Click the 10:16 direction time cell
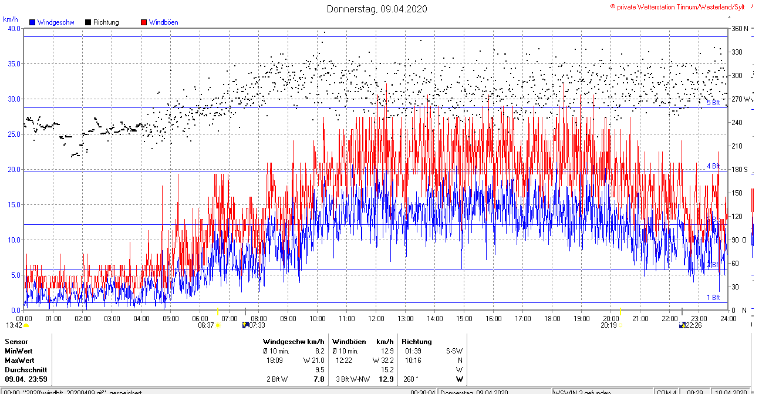The image size is (769, 394). 413,360
